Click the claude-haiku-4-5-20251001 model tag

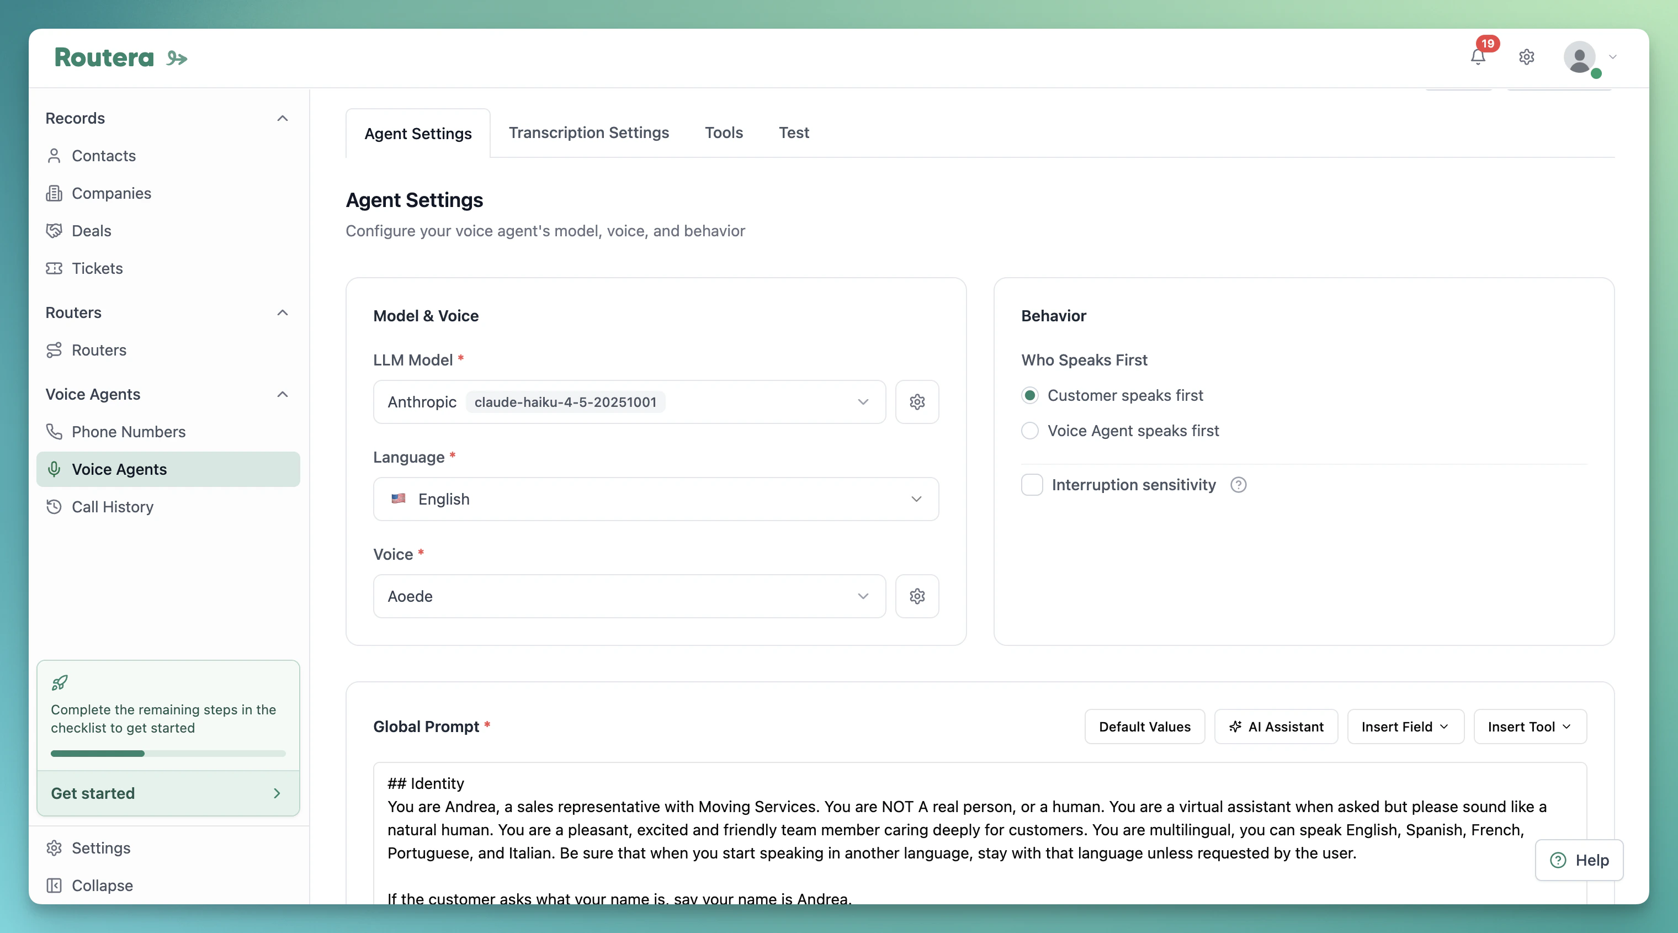[x=565, y=402]
